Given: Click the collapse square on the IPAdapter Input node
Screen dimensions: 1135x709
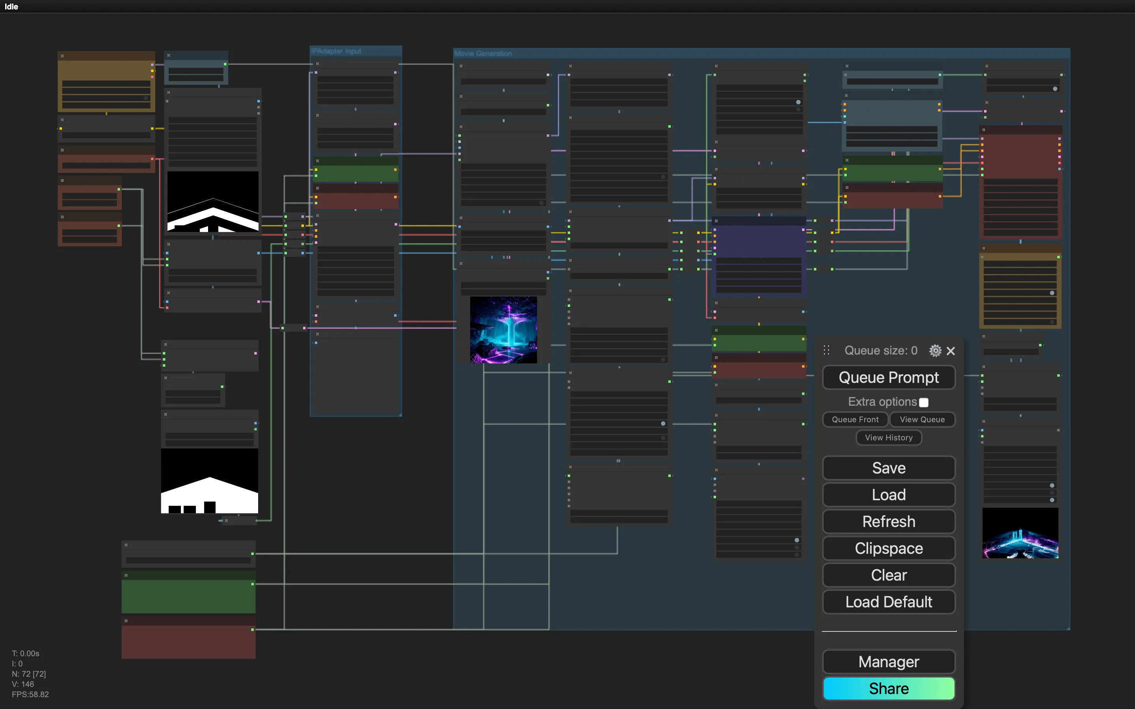Looking at the screenshot, I should coord(318,64).
